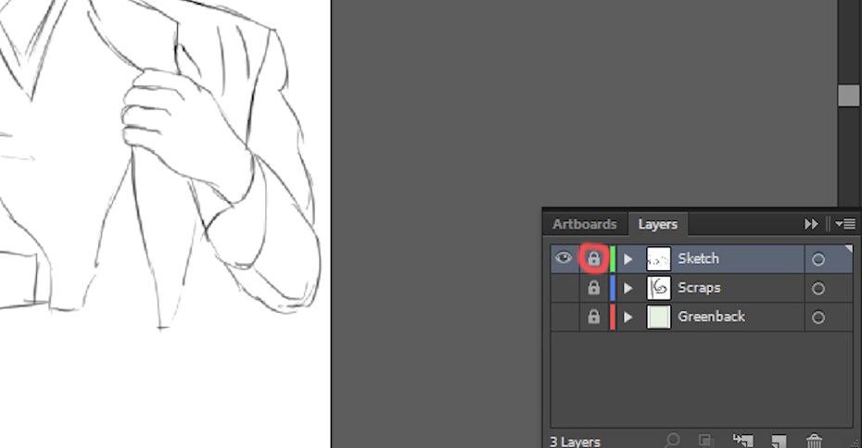This screenshot has height=448, width=862.
Task: Click the Scraps layer target circle
Action: [818, 288]
